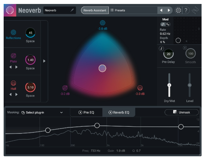Screen dimensions: 204x159
Task: Click the Dry/Wet slider handle
Action: coord(169,85)
